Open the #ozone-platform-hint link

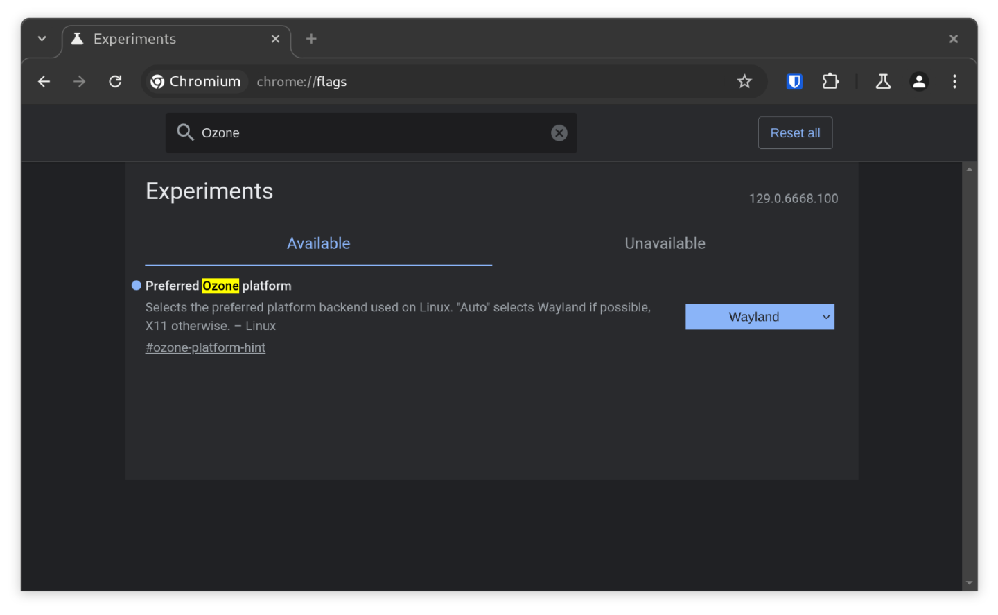pos(205,347)
